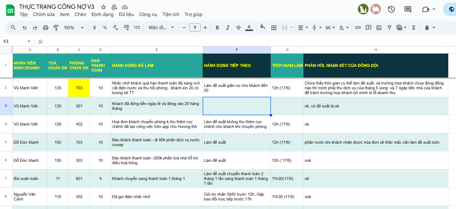Viewport: 456px width, 209px height.
Task: Toggle strikethrough formatting
Action: (x=238, y=28)
